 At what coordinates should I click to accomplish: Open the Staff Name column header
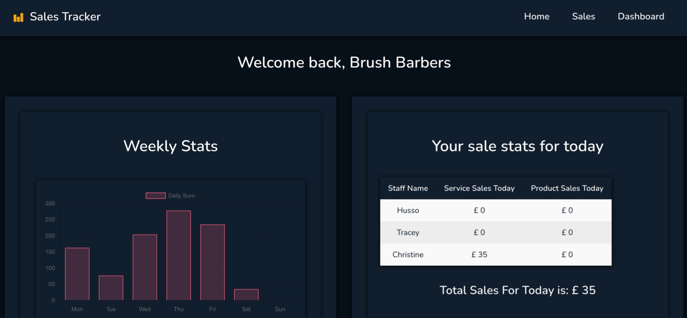[408, 188]
